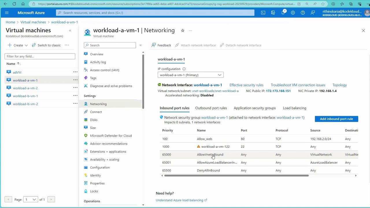
Task: Open Tags in the resource menu
Action: (x=93, y=78)
